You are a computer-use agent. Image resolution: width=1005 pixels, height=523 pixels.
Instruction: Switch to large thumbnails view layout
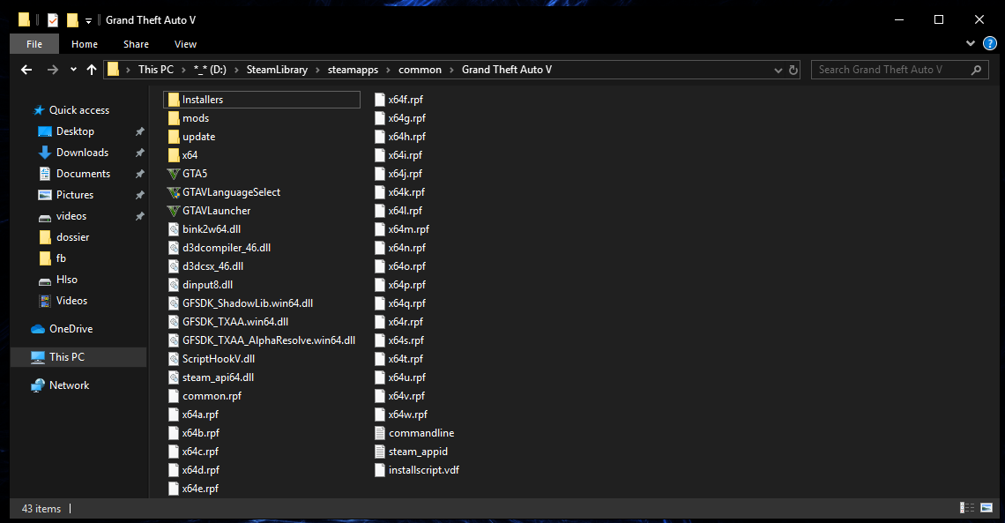[x=987, y=508]
